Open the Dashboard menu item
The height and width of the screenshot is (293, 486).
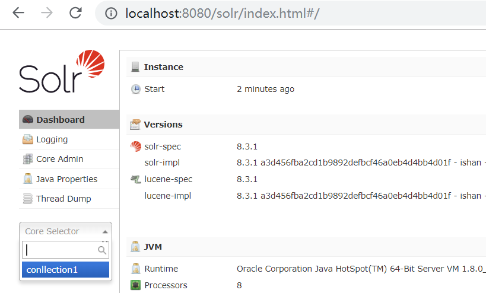point(61,120)
